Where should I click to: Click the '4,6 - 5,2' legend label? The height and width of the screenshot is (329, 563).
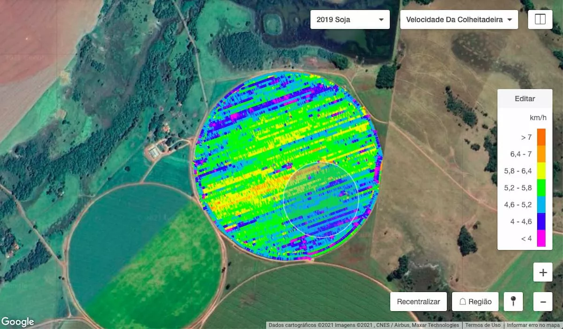[518, 205]
